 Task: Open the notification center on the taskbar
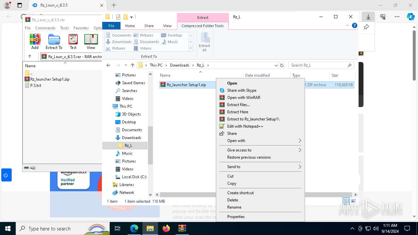pos(407,228)
